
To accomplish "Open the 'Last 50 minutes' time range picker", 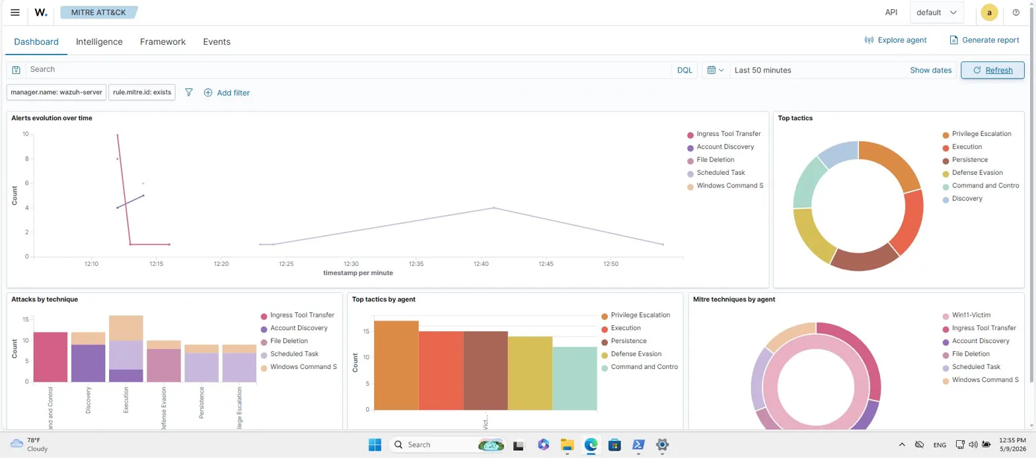I will (763, 70).
